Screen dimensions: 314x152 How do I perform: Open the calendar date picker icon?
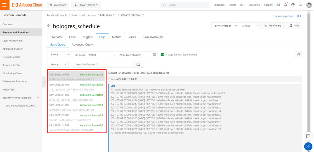154,54
